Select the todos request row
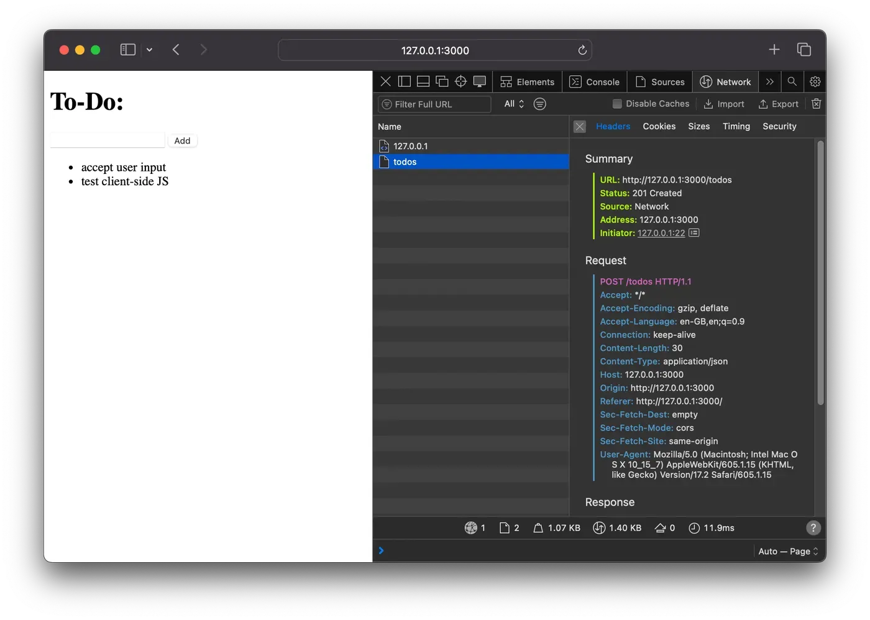The height and width of the screenshot is (620, 870). pos(471,162)
